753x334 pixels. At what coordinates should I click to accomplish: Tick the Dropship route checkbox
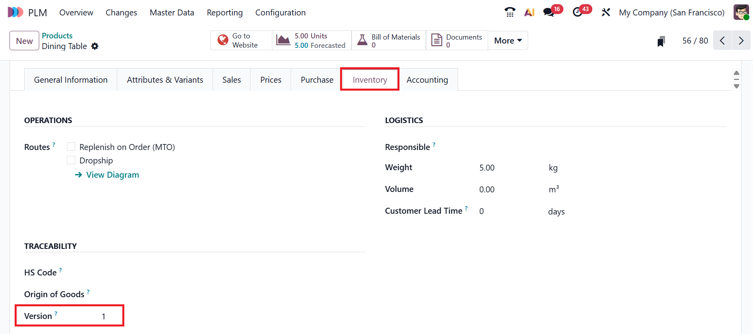(71, 160)
